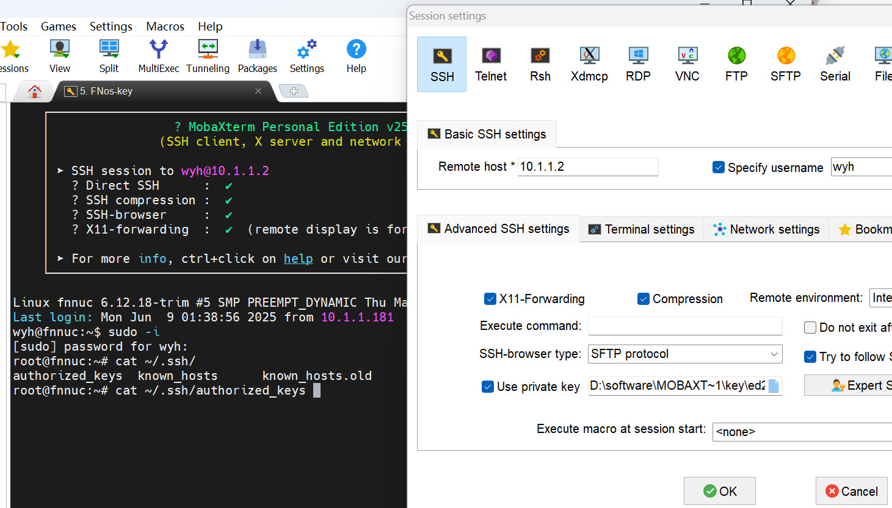
Task: Toggle Compression checkbox
Action: (x=643, y=299)
